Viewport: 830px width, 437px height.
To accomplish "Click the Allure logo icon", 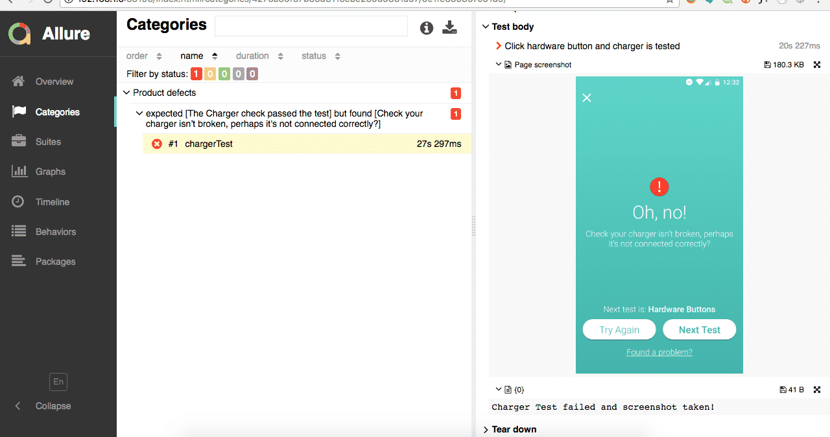I will (x=19, y=33).
